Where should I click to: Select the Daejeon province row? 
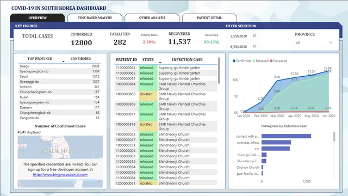pyautogui.click(x=59, y=107)
